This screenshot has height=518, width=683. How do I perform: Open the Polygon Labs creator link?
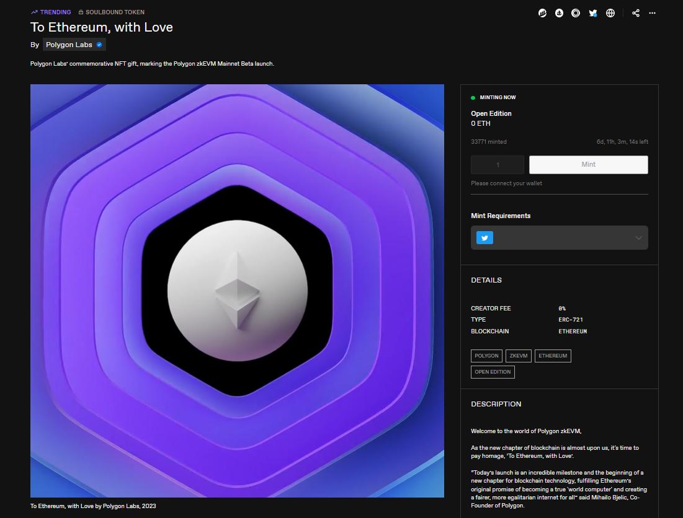coord(69,45)
